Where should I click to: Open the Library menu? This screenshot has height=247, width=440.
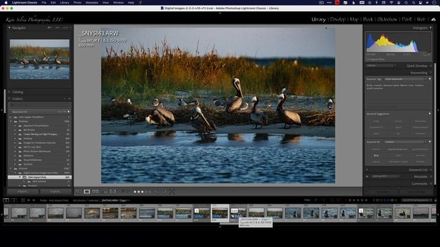point(65,3)
